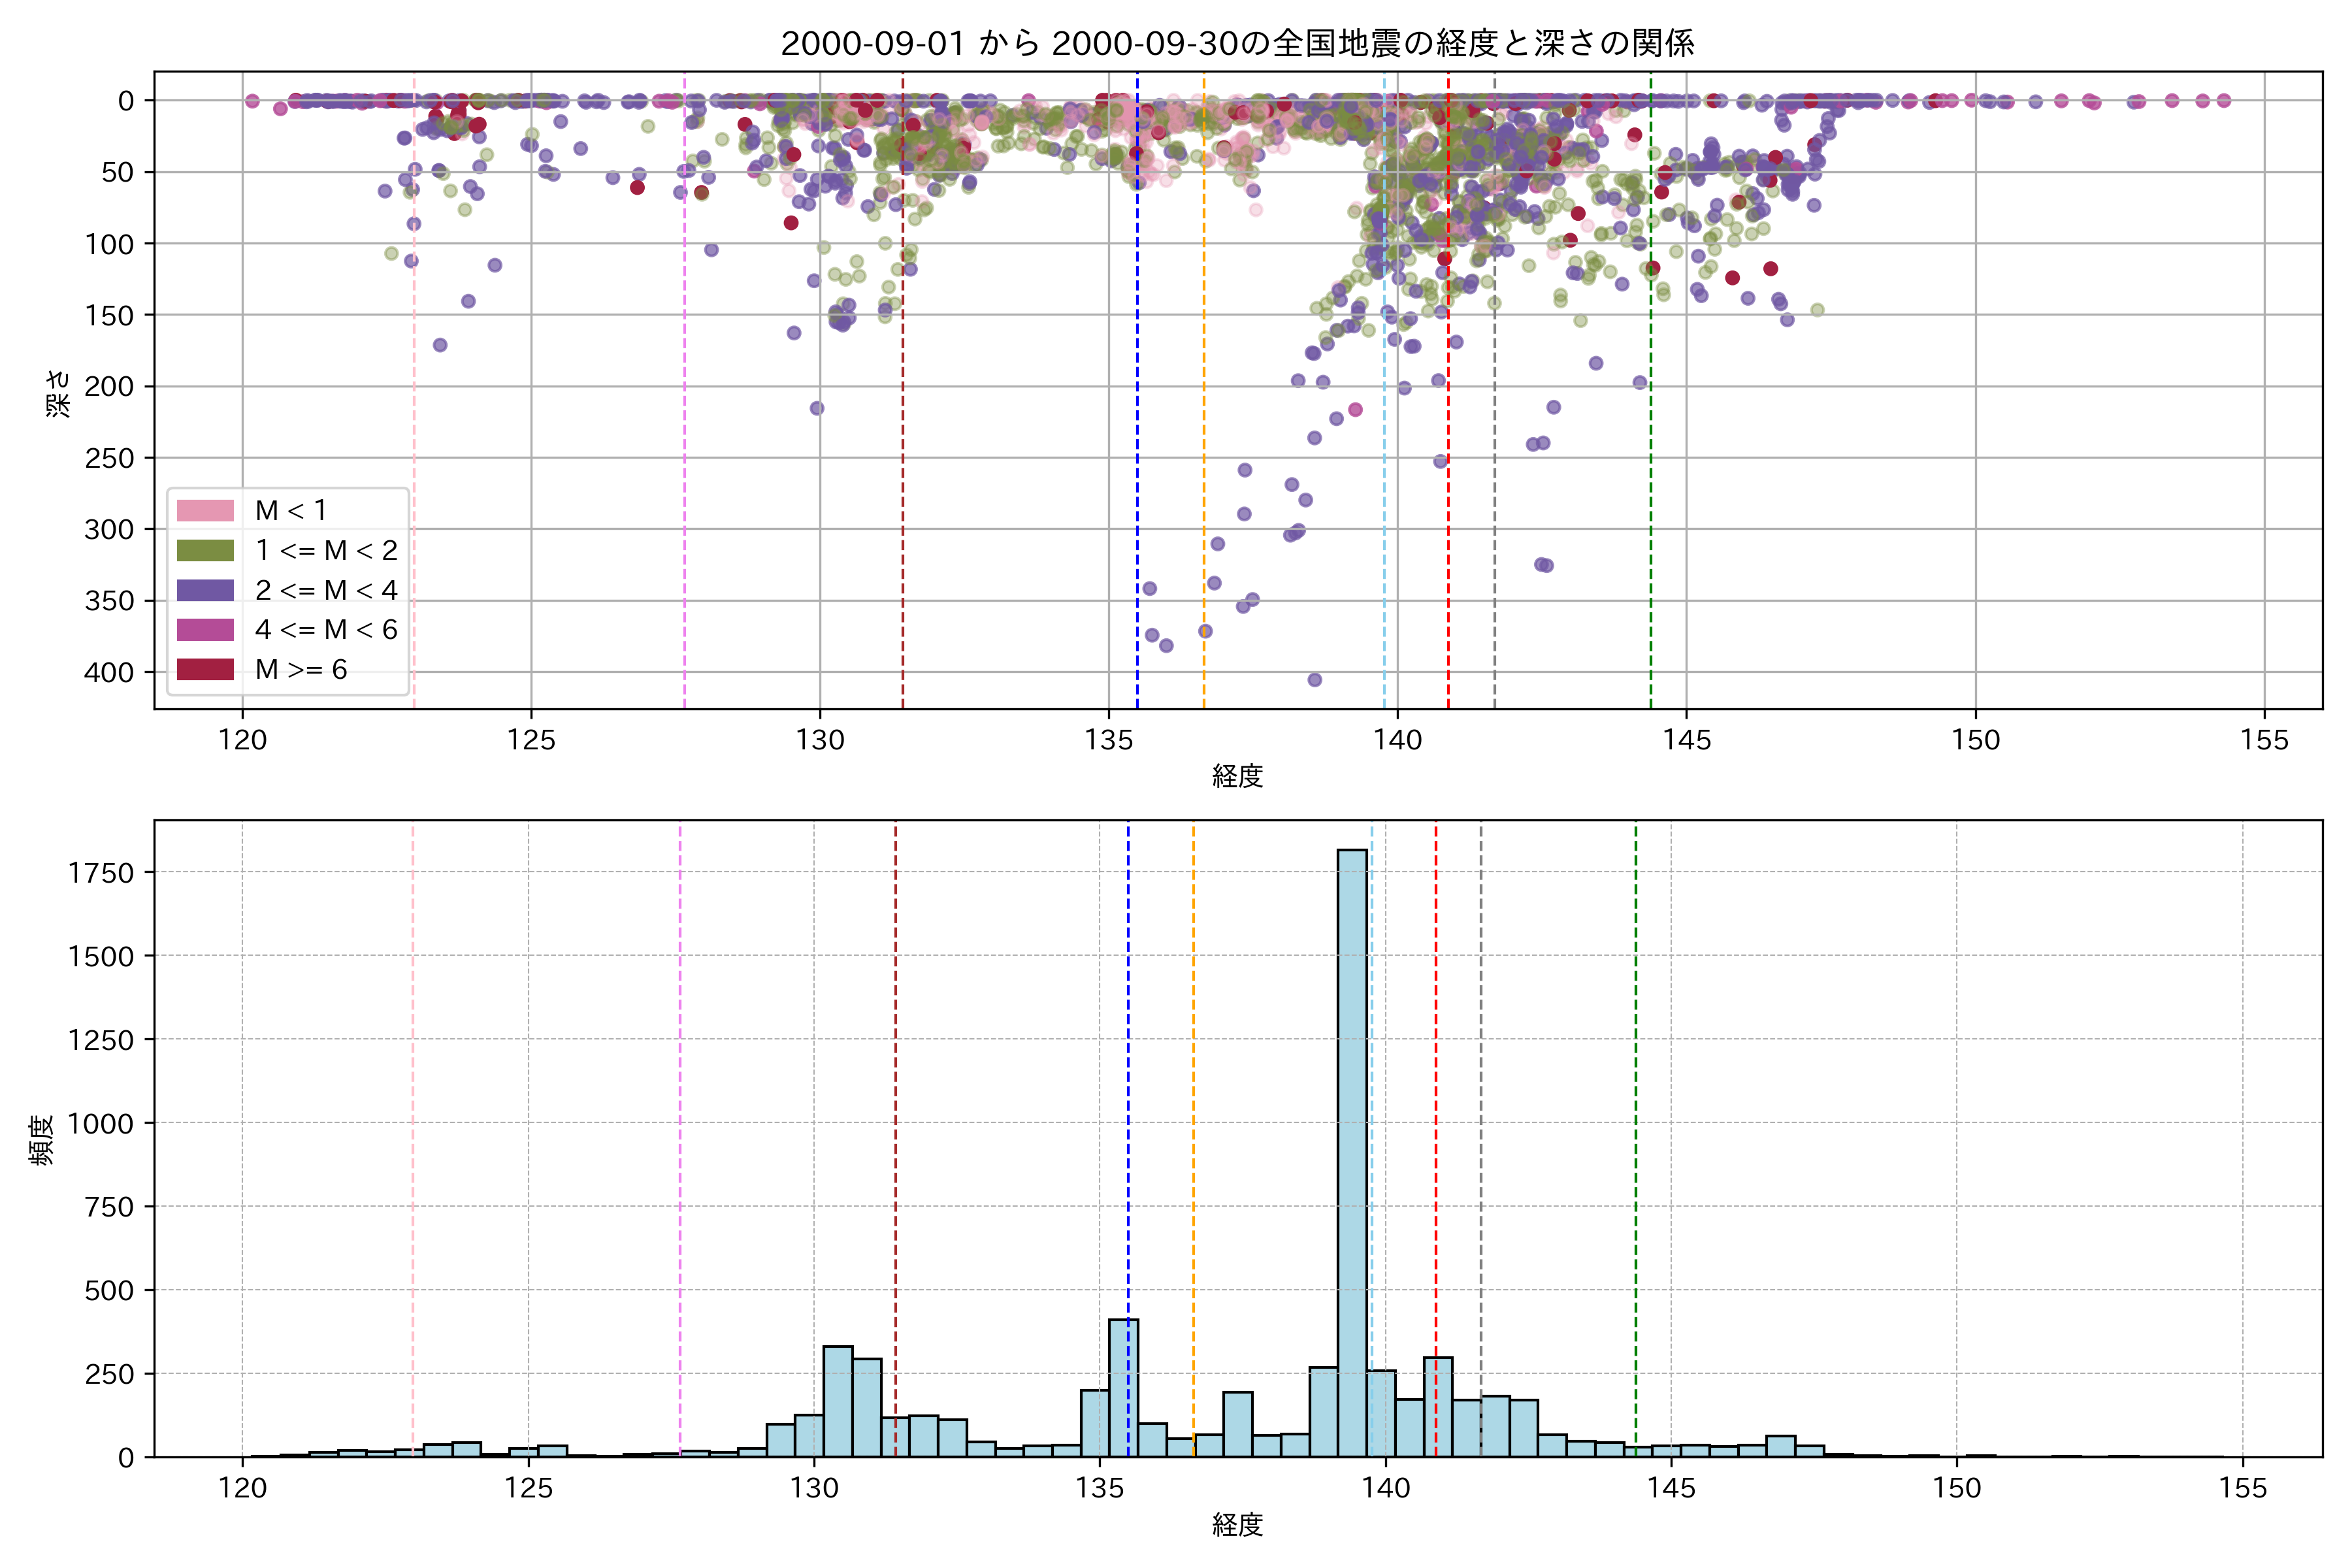Screen dimensions: 2352x1568
Task: Click the 1000 tick label on the histogram axis
Action: (100, 1124)
